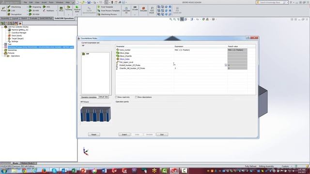The width and height of the screenshot is (310, 174).
Task: Tick the Show descriptions checkbox
Action: [136, 97]
